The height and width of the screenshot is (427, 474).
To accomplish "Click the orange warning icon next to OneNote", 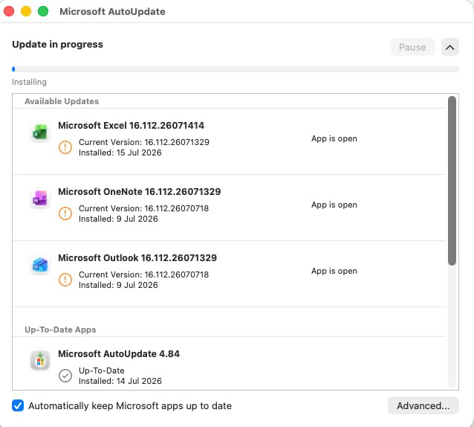I will point(65,213).
